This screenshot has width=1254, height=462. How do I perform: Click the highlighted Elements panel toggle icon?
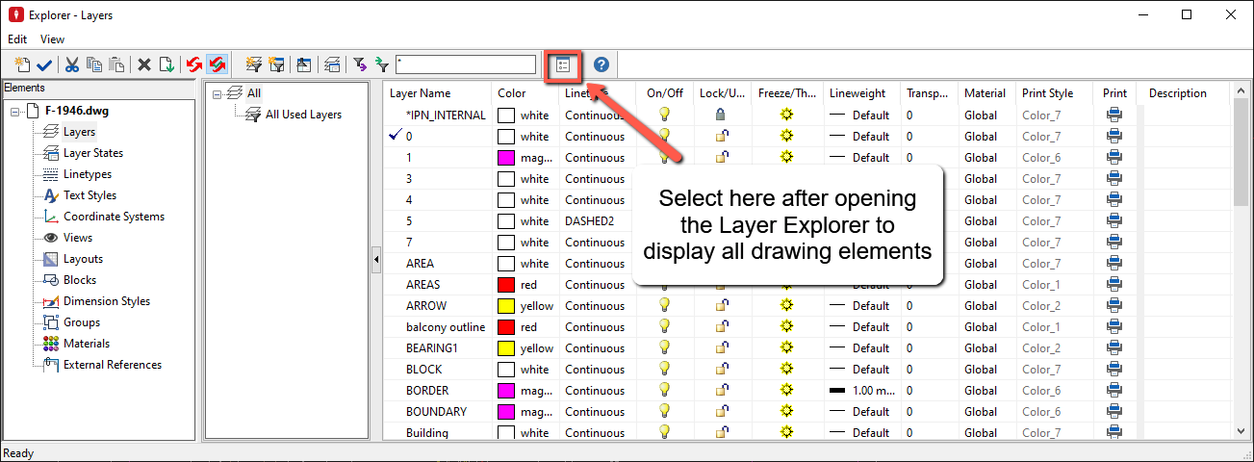[x=564, y=64]
